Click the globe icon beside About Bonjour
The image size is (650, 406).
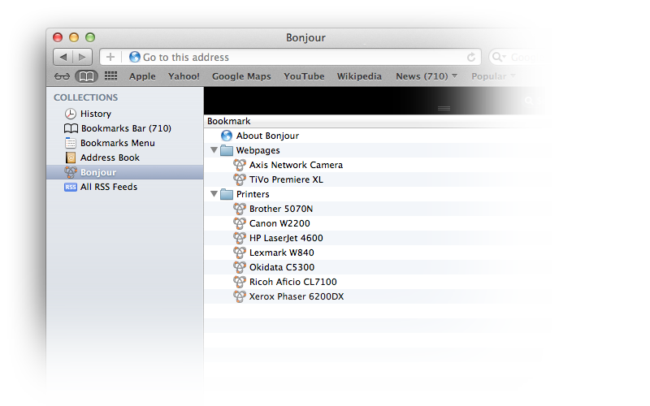pos(227,136)
